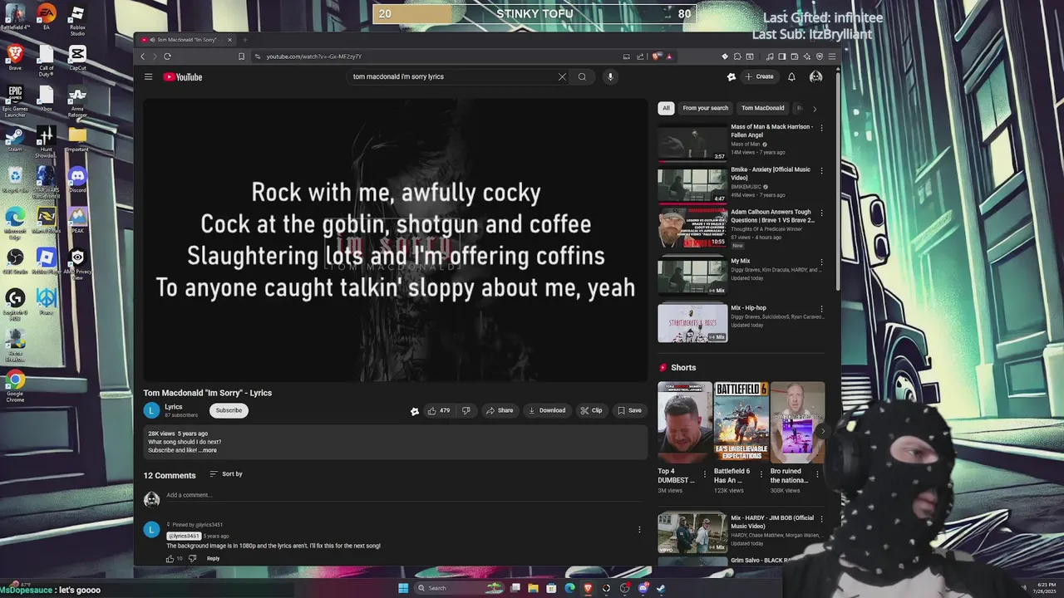Clear the YouTube search box text
The width and height of the screenshot is (1064, 598).
(x=562, y=76)
